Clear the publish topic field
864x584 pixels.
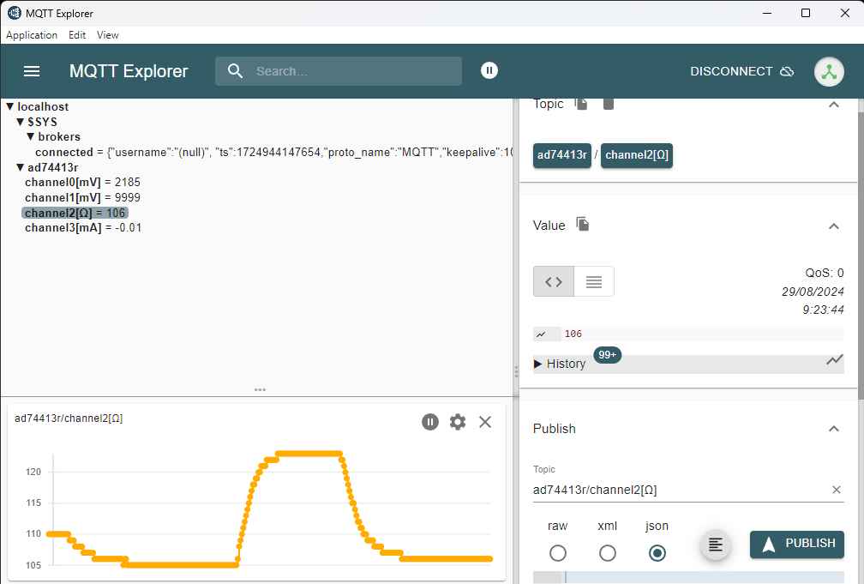click(x=836, y=490)
